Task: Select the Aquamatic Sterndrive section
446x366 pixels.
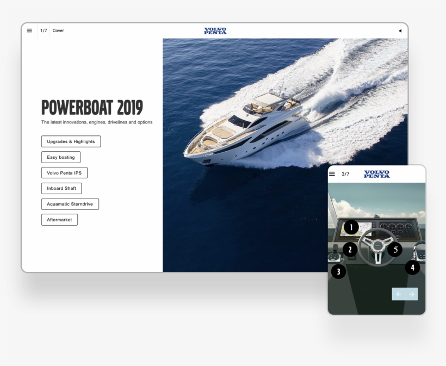Action: 70,204
